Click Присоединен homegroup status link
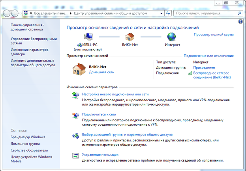Viewport: 246px width, 171px height. click(x=204, y=67)
